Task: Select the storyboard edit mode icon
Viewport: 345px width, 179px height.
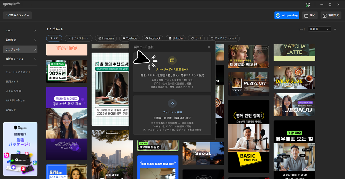Action: 172,60
